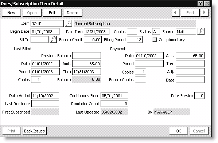Select Last Billed Thru field 12/31/2003

click(x=86, y=72)
